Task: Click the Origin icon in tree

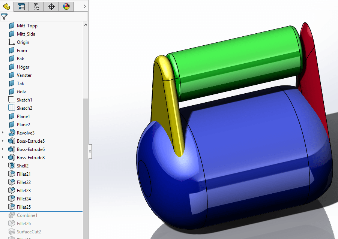Action: [12, 42]
